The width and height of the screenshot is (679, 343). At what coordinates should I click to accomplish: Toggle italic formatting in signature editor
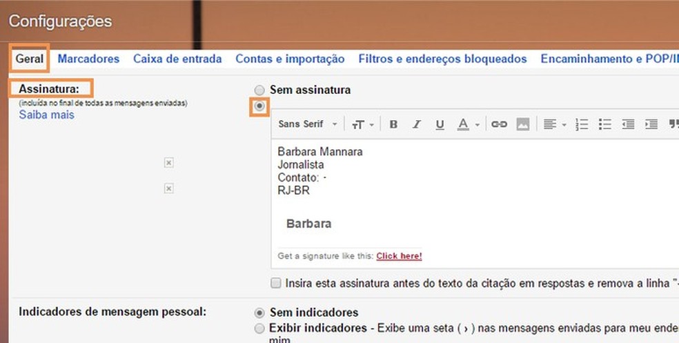pos(417,124)
